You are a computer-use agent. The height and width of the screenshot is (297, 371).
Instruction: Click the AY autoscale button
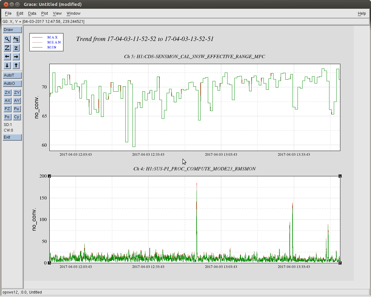(17, 101)
